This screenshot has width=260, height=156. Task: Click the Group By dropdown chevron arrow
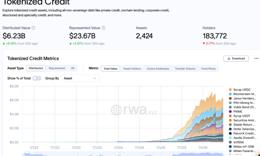tap(95, 78)
